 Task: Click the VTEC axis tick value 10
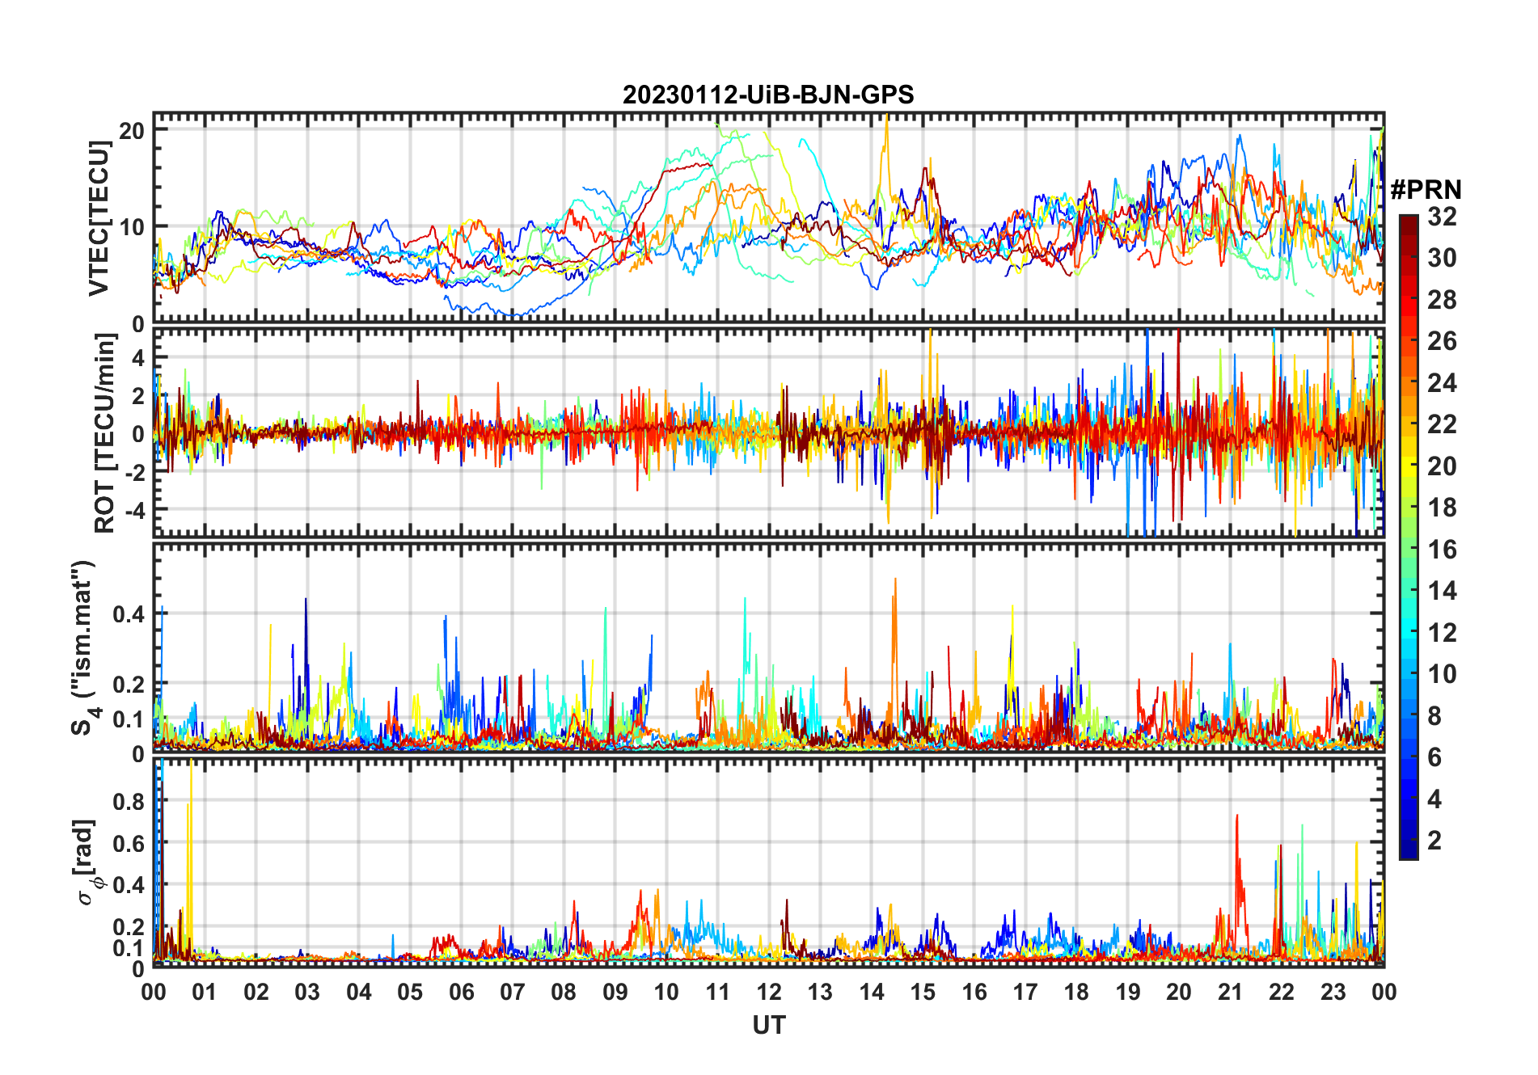(133, 227)
